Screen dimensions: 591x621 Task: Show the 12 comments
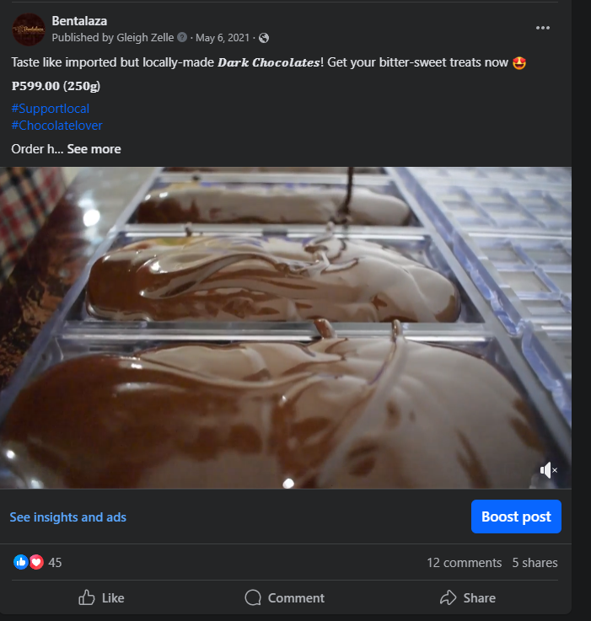pos(464,563)
